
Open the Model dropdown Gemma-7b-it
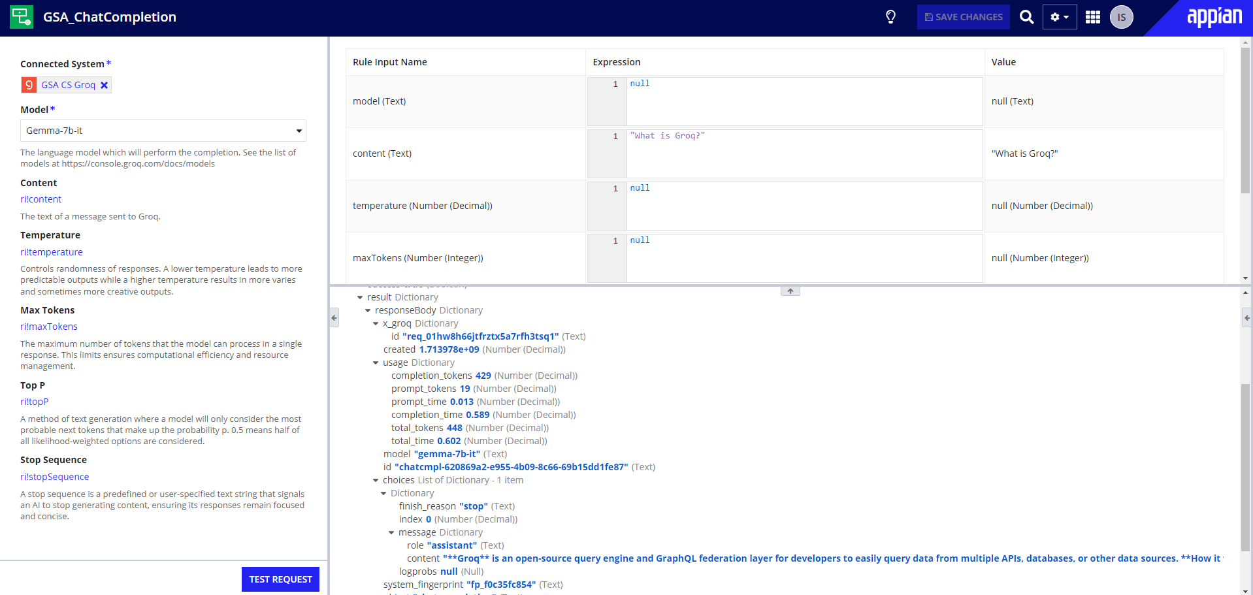pyautogui.click(x=163, y=131)
